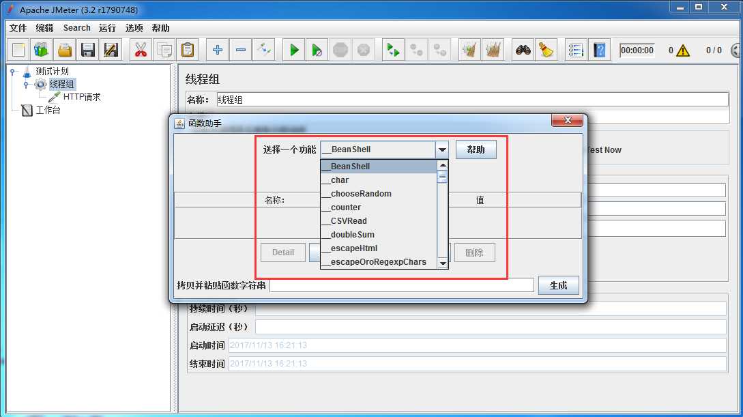Click the Paste clipboard icon
743x417 pixels.
(x=188, y=50)
